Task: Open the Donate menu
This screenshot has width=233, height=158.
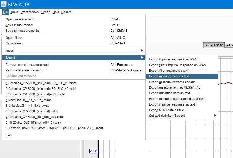Action: (x=66, y=12)
